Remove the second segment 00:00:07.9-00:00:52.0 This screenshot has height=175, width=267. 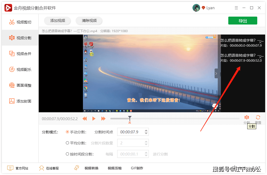260,57
